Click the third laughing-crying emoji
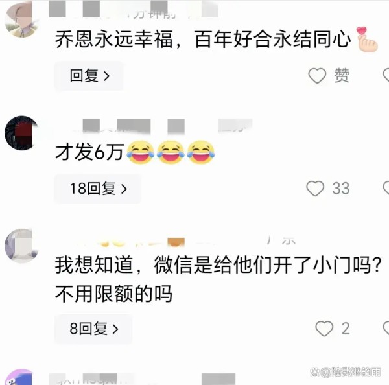Screen dimensions: 389x385 (201, 152)
